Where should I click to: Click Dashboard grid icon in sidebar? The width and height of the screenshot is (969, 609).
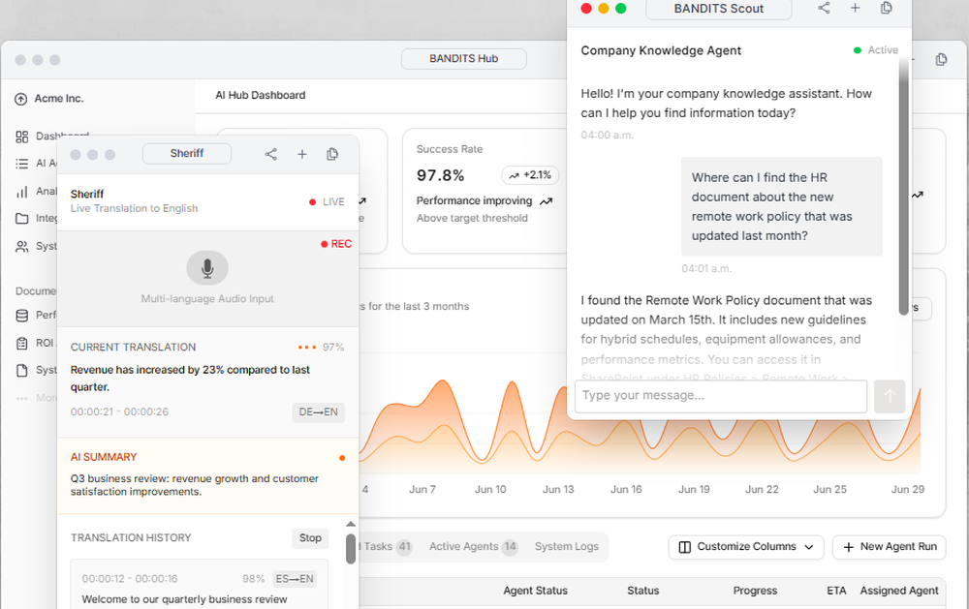pos(21,137)
